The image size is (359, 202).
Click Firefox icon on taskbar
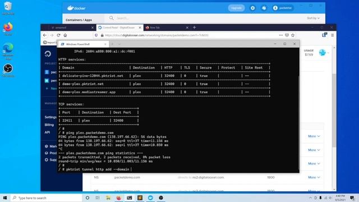click(118, 198)
